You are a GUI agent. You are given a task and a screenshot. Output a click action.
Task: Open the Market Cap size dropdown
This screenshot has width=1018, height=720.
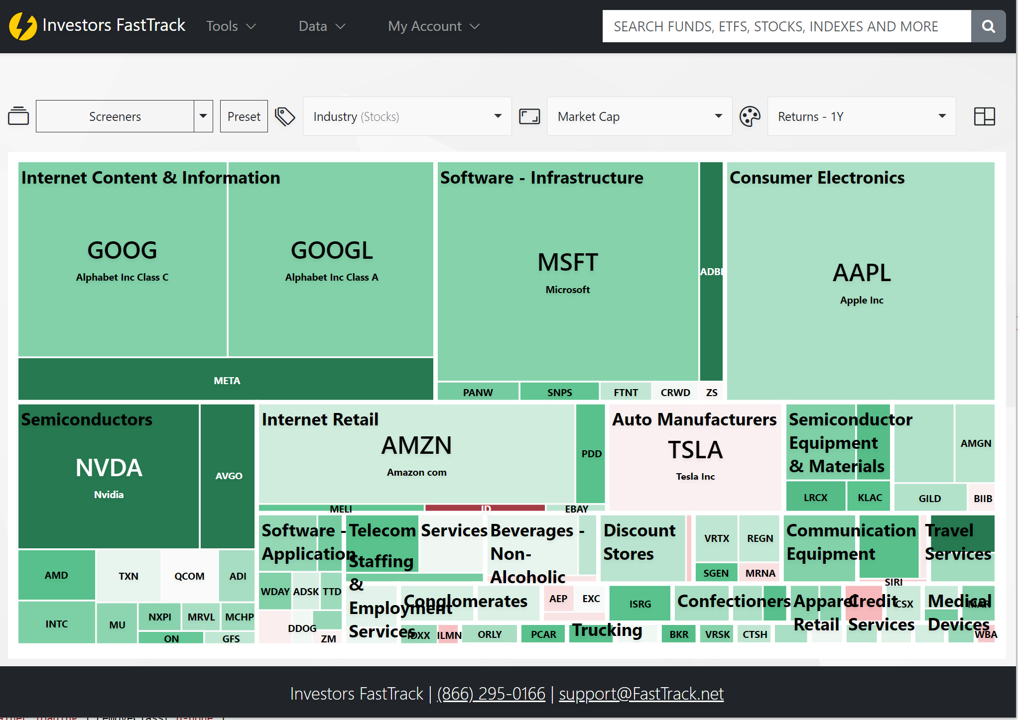coord(639,116)
